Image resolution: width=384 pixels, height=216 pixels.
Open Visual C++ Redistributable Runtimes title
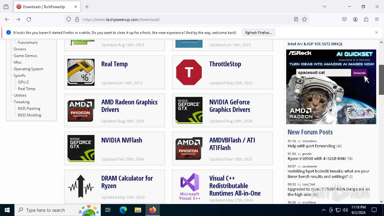pos(235,186)
